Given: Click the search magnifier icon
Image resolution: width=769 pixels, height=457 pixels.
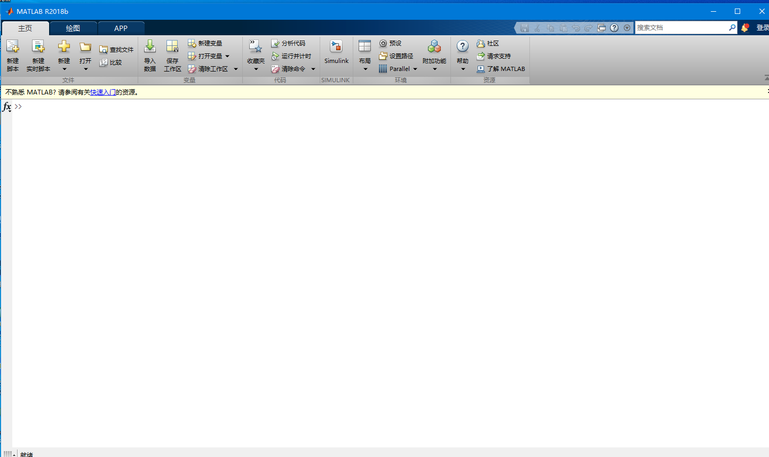Looking at the screenshot, I should pyautogui.click(x=732, y=28).
